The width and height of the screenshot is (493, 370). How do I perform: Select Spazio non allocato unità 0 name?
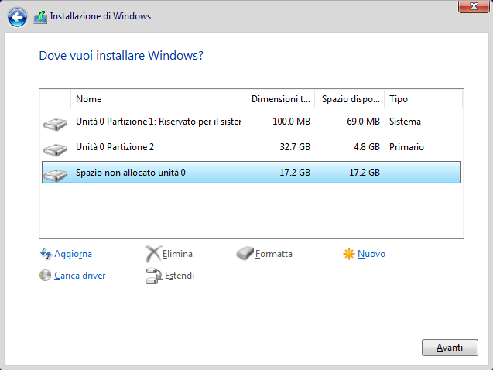(131, 173)
